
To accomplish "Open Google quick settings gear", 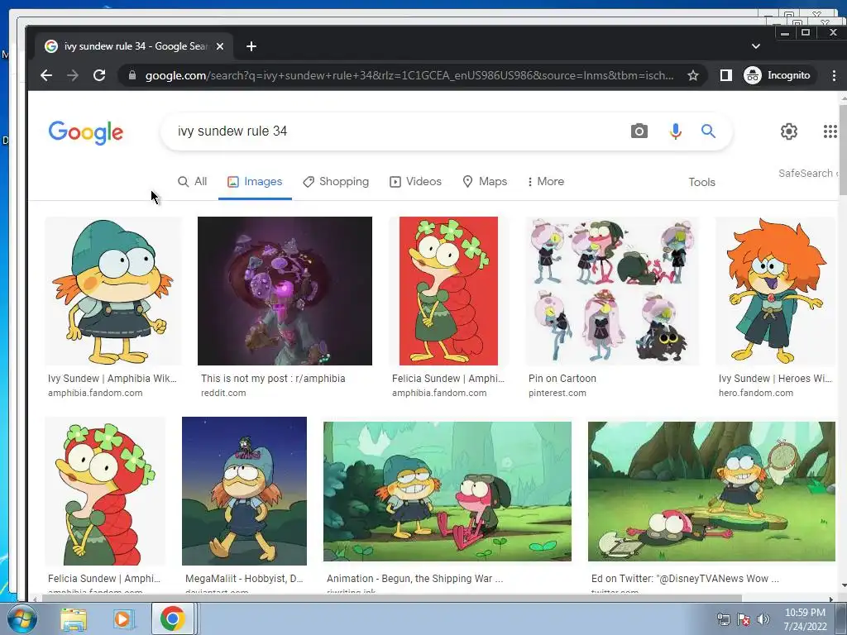I will tap(788, 131).
